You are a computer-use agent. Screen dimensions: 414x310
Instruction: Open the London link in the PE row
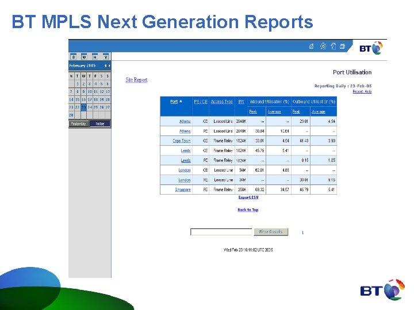185,180
